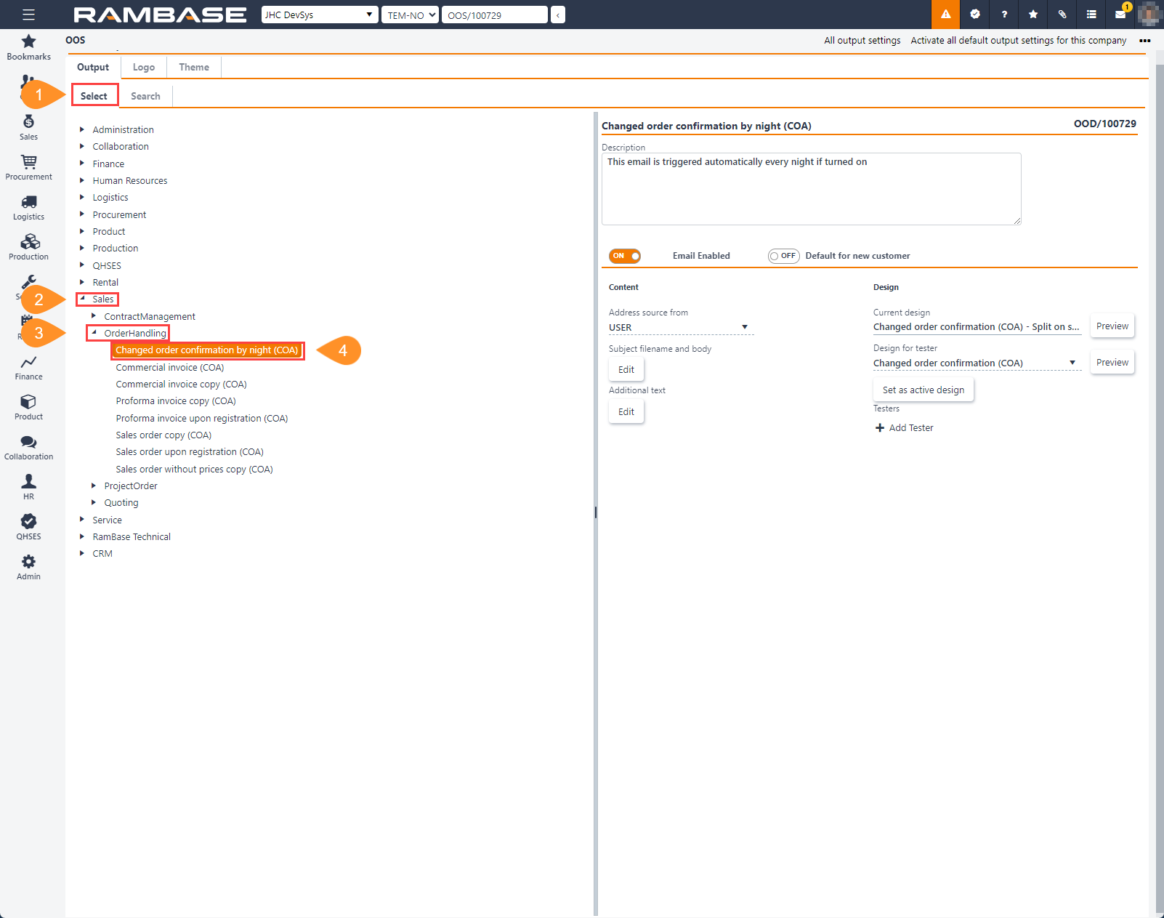Open the Admin gear in sidebar
Viewport: 1164px width, 918px height.
coord(29,567)
